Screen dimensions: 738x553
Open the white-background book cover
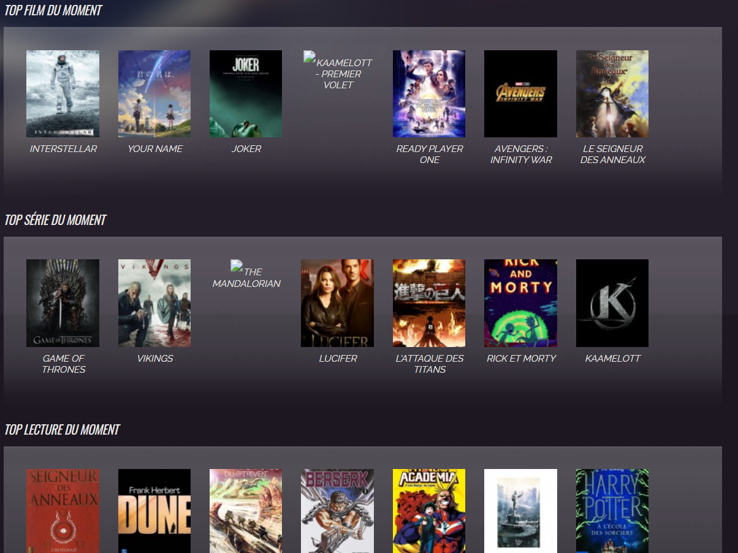[x=520, y=511]
